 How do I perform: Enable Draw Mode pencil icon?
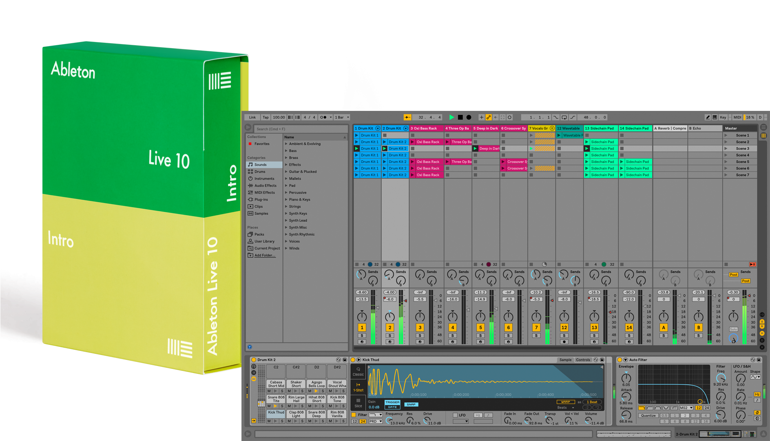coord(708,117)
